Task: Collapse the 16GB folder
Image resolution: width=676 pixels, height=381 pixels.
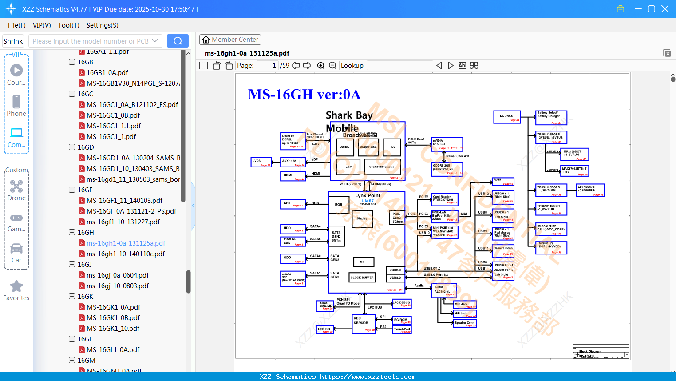Action: click(x=72, y=62)
